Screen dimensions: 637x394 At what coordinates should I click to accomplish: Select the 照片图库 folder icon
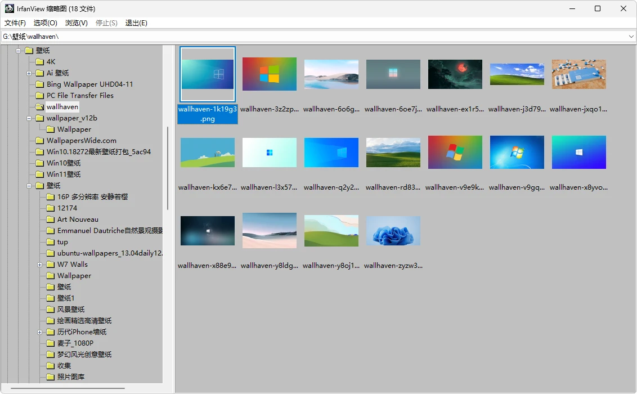[51, 377]
